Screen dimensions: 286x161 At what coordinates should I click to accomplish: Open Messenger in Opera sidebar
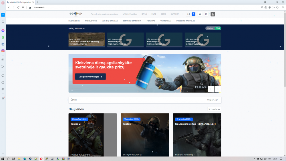(x=3, y=31)
